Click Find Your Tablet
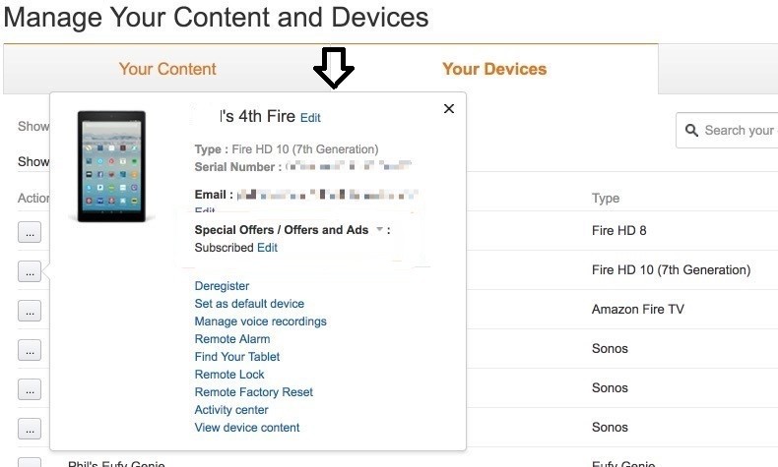The width and height of the screenshot is (778, 467). coord(237,357)
